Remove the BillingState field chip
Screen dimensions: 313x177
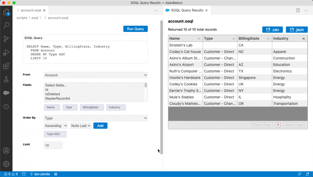(x=101, y=107)
